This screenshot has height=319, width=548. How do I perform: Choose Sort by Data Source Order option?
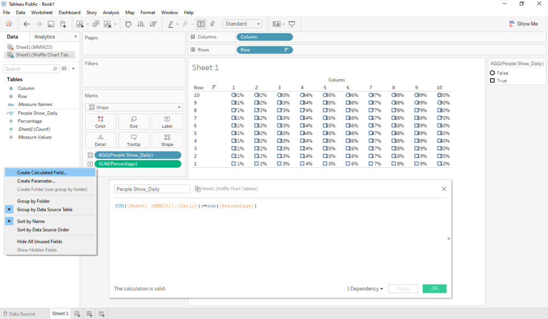point(50,230)
